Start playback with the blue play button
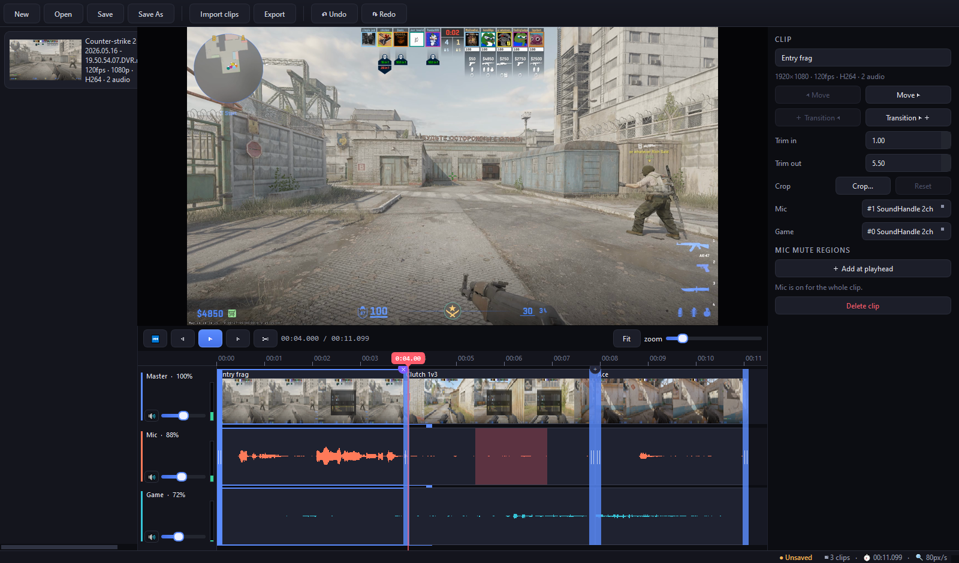The width and height of the screenshot is (959, 563). point(210,338)
